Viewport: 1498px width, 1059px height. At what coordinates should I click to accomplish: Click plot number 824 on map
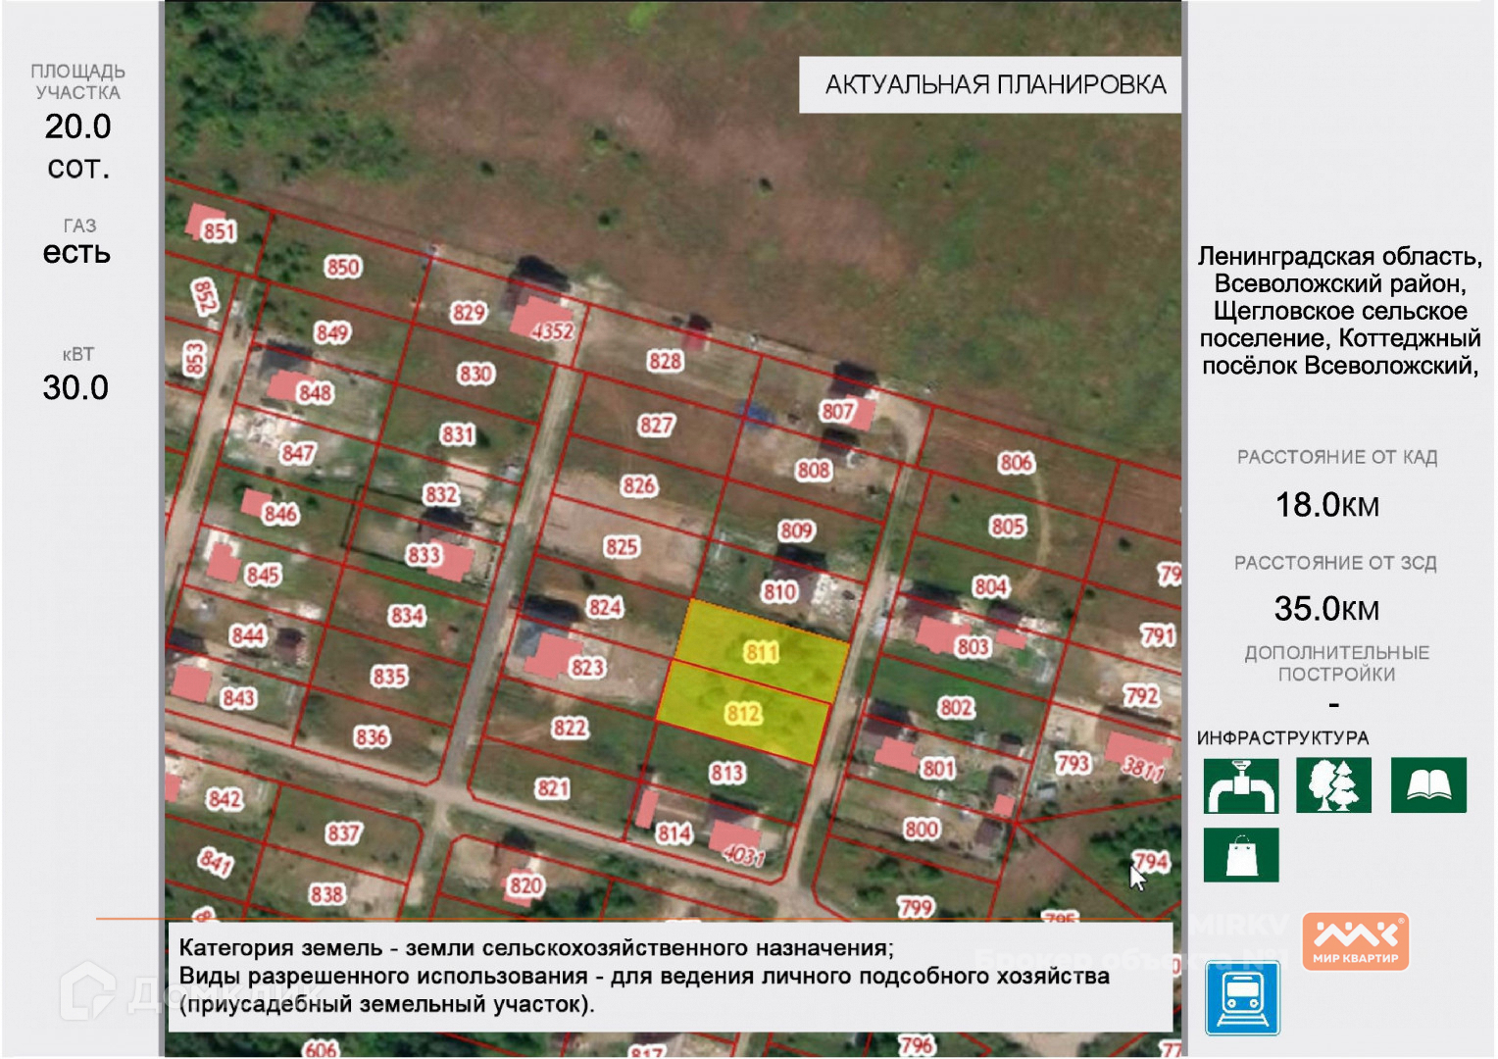(605, 607)
